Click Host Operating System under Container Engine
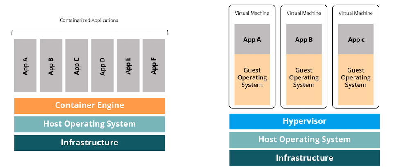The image size is (395, 168). (x=89, y=124)
